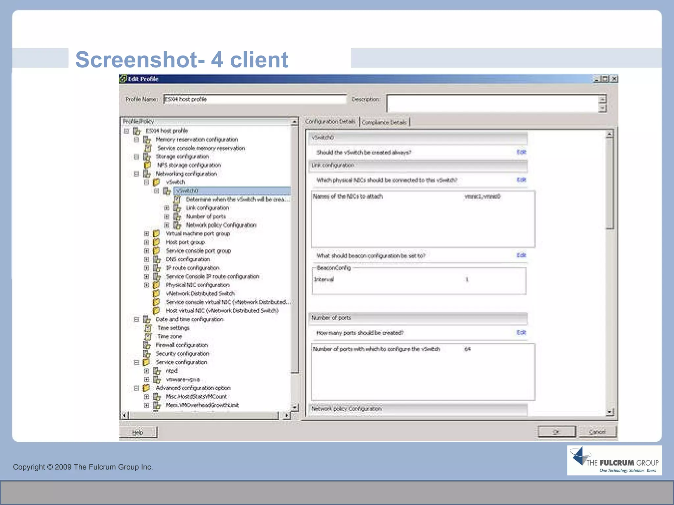Edit which physical NICs connect to vSwitch

pos(522,180)
